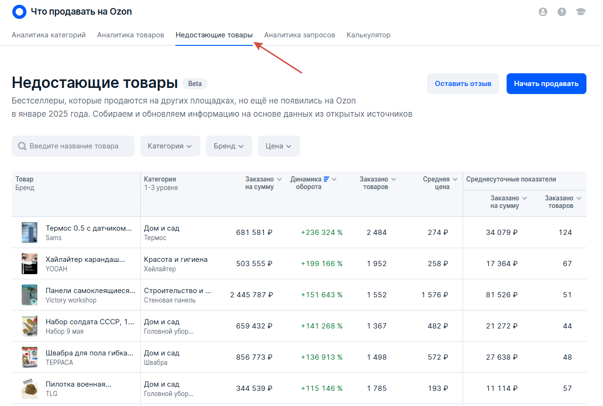Sort by Средняя цена column arrow

click(x=455, y=180)
